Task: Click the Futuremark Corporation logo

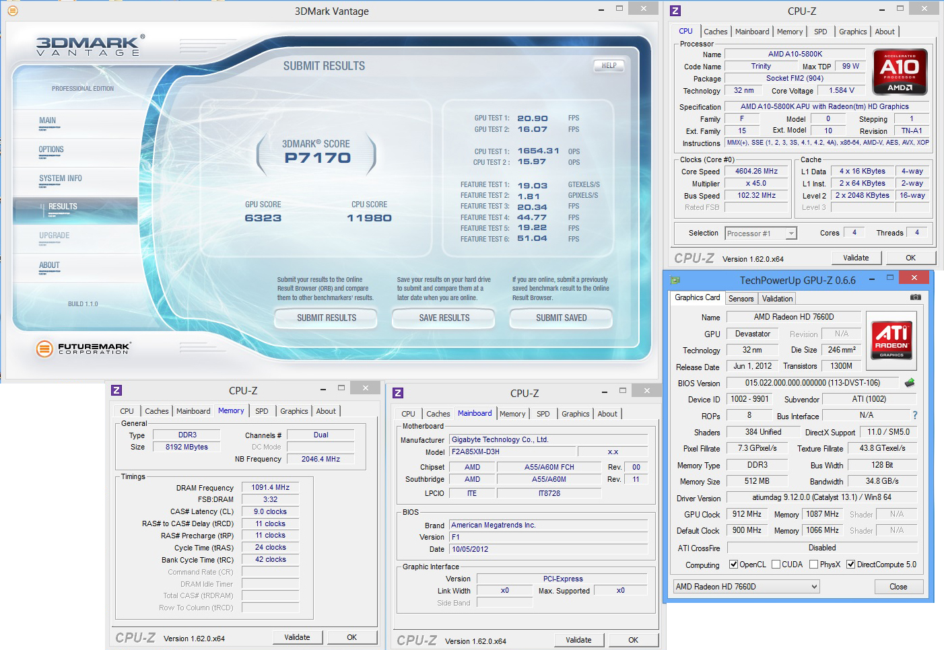Action: [x=83, y=348]
